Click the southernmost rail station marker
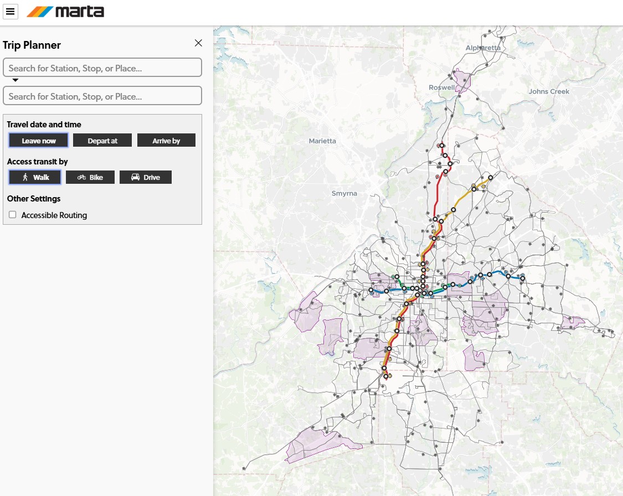 (x=386, y=376)
